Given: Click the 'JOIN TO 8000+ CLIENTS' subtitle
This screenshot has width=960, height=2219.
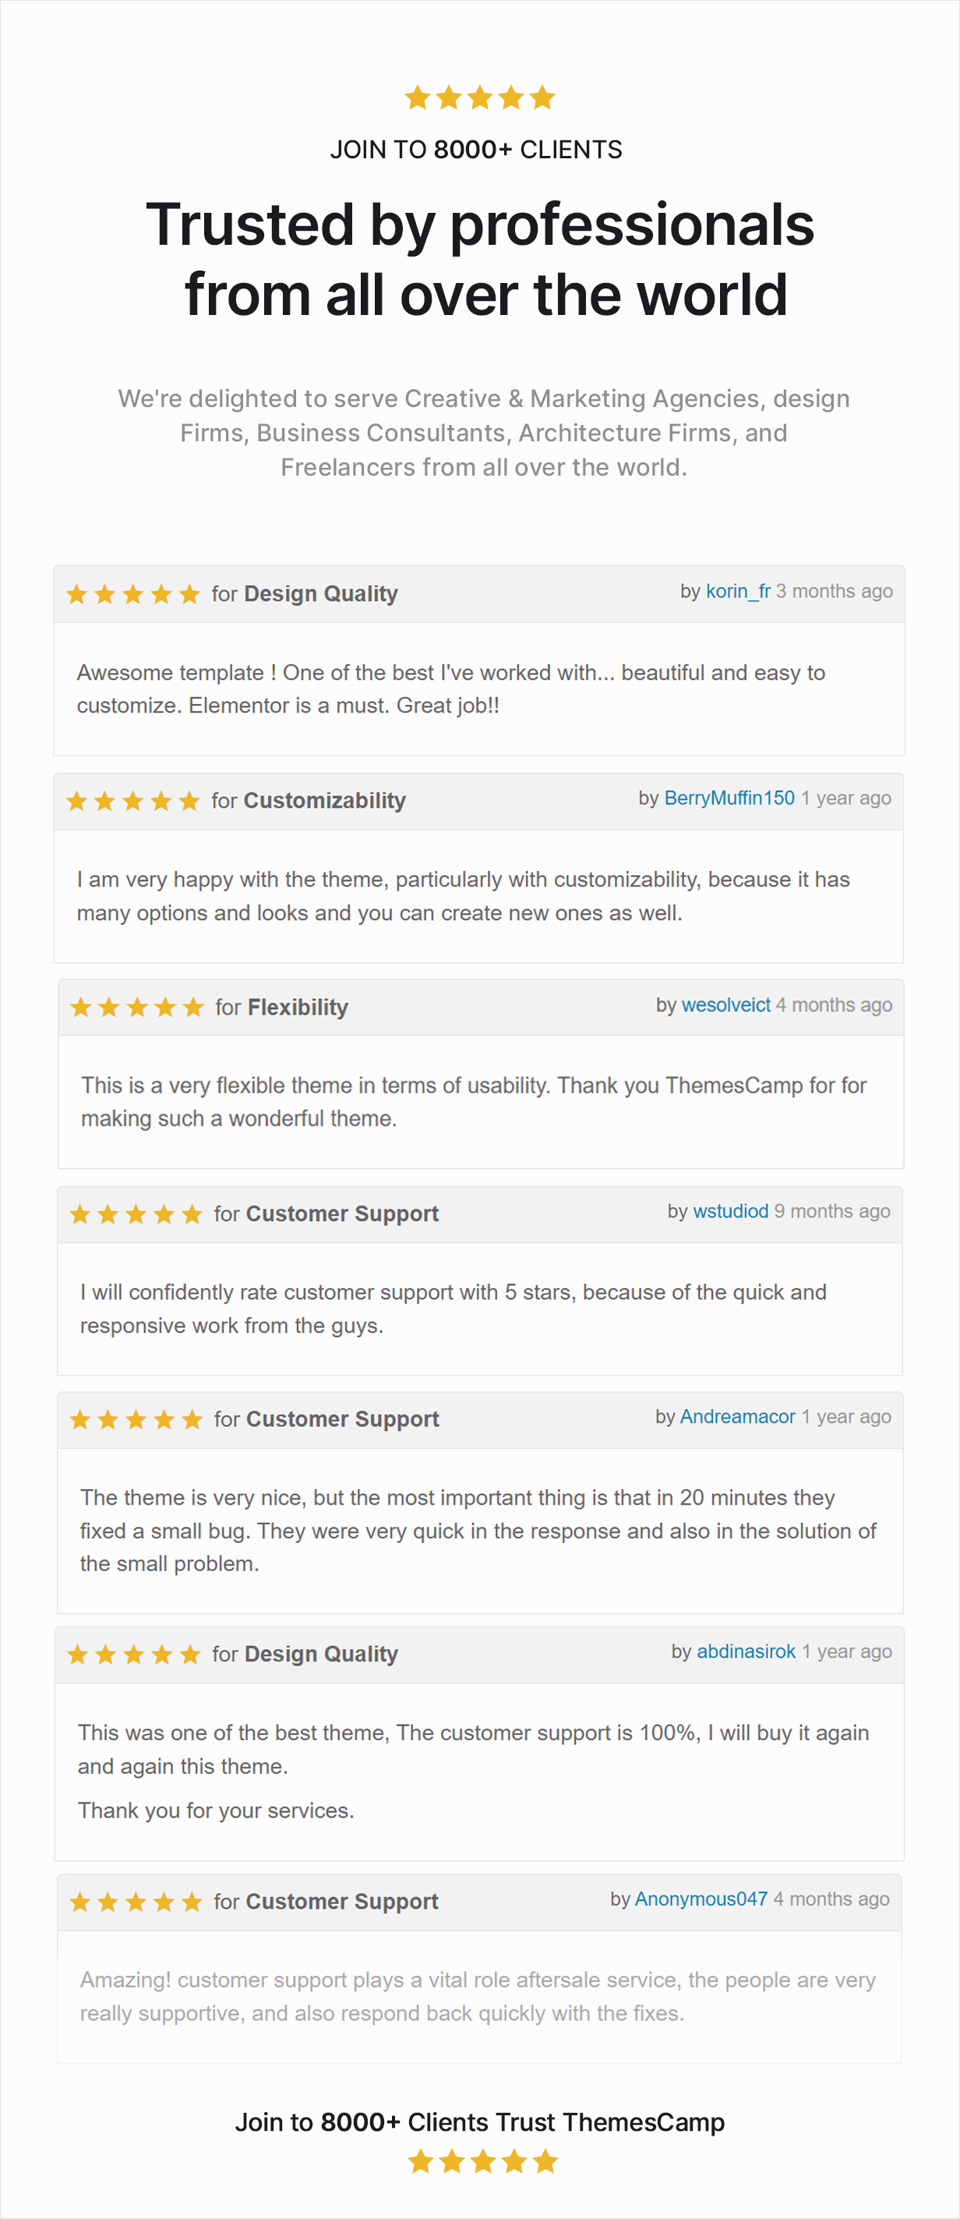Looking at the screenshot, I should (475, 150).
